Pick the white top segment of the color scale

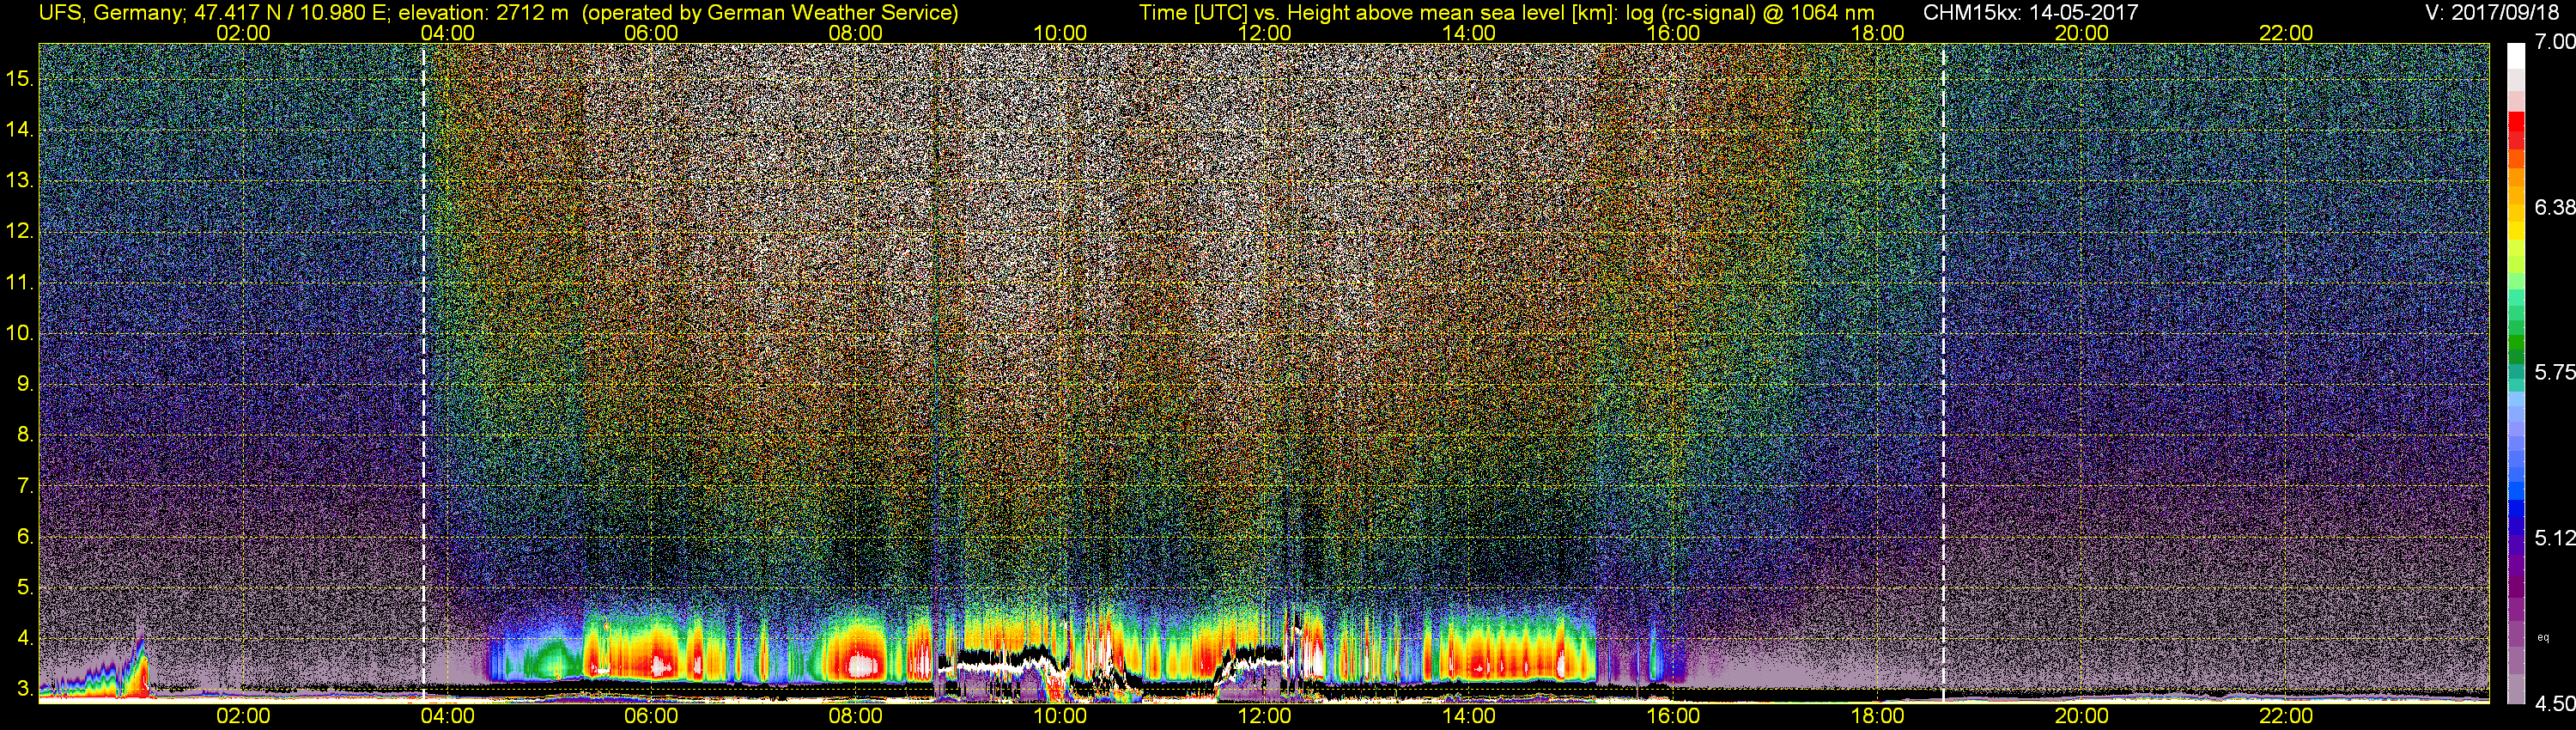[x=2516, y=55]
